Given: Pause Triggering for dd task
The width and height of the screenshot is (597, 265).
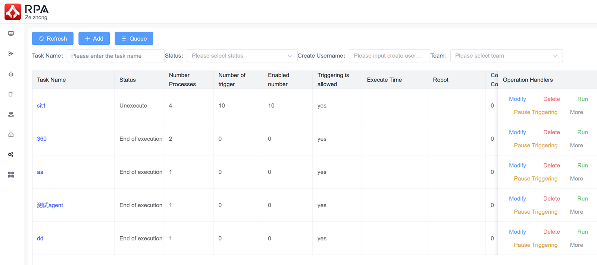Looking at the screenshot, I should pos(535,245).
